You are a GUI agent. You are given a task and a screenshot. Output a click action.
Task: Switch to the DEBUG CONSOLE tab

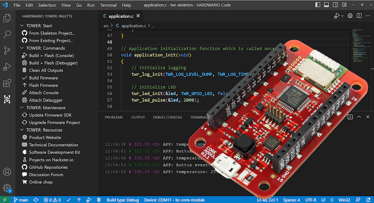(167, 117)
